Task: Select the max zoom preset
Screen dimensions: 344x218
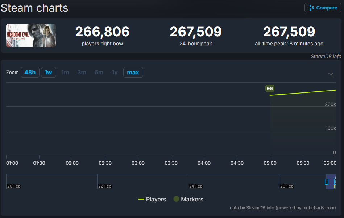Action: tap(133, 72)
